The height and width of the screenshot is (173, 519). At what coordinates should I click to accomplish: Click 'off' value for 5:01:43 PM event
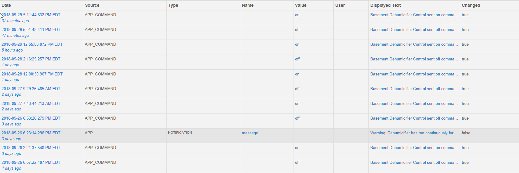pos(297,29)
